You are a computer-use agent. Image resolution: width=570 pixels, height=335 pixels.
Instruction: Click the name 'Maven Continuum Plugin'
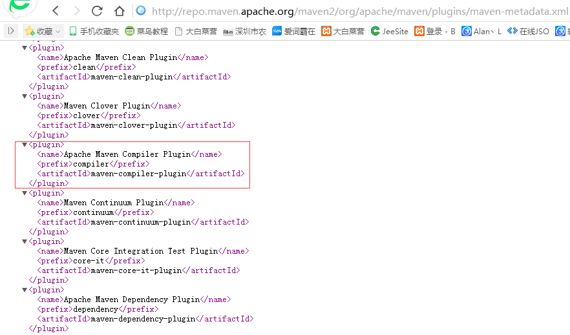tap(114, 203)
